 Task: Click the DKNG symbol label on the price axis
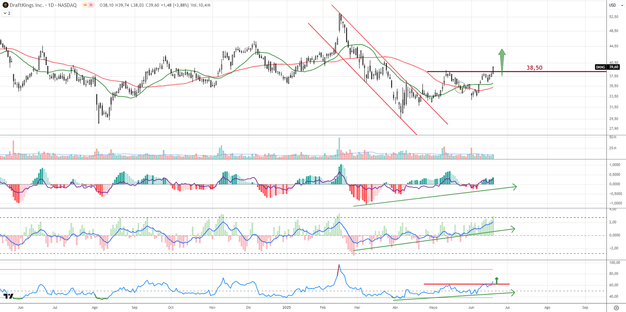click(601, 67)
